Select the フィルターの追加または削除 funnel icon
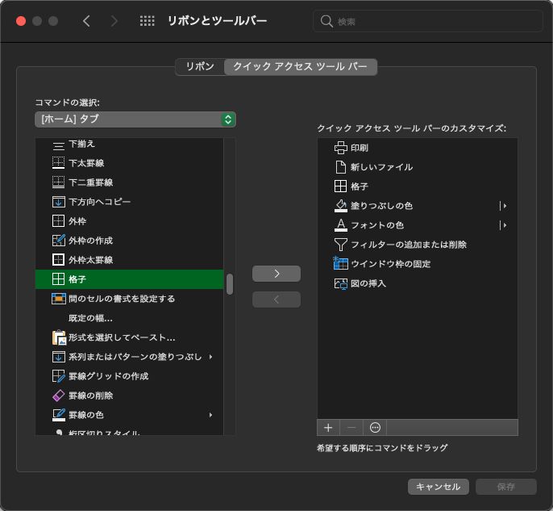Image resolution: width=553 pixels, height=511 pixels. [340, 245]
